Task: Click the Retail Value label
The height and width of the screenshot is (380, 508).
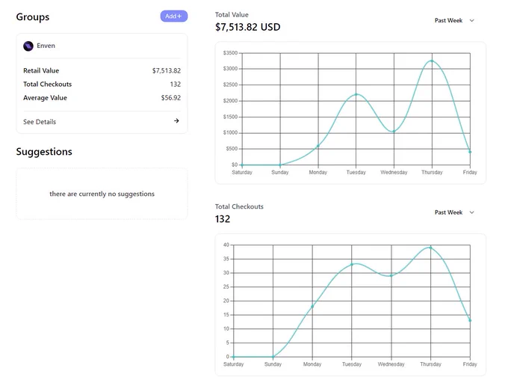Action: [41, 71]
